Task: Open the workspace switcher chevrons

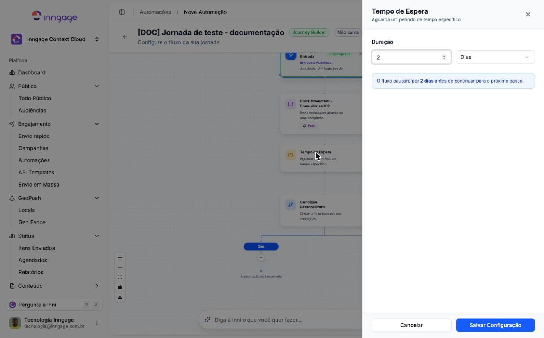Action: tap(97, 39)
